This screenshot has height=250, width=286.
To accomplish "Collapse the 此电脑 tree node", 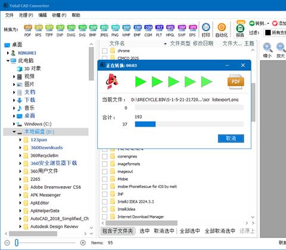I will tap(8, 60).
